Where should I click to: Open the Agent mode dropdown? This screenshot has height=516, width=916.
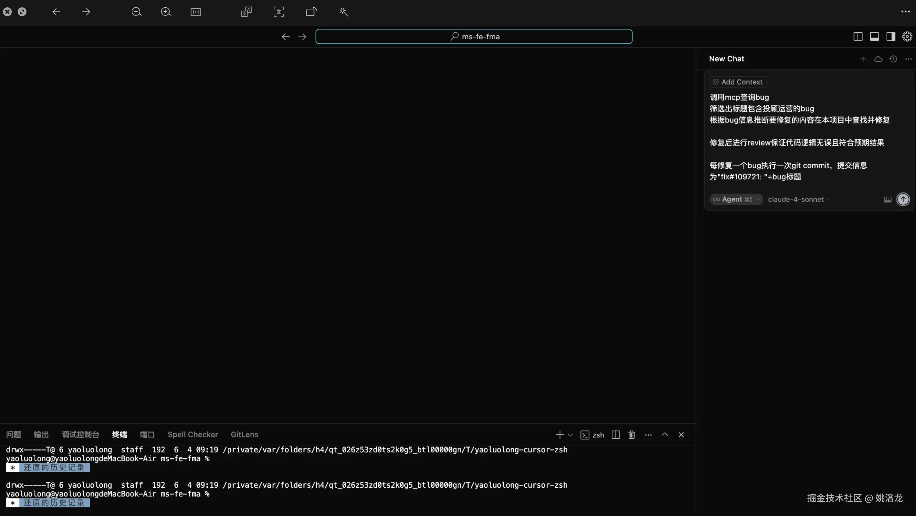click(x=736, y=199)
